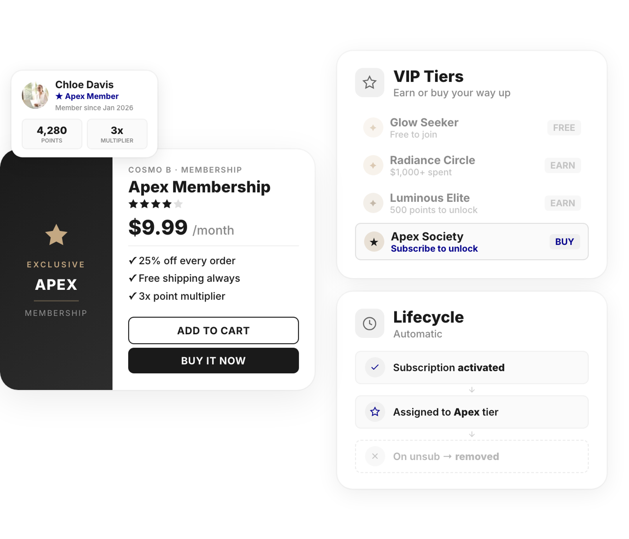Open Chloe Davis profile picture
The height and width of the screenshot is (539, 629).
[35, 96]
